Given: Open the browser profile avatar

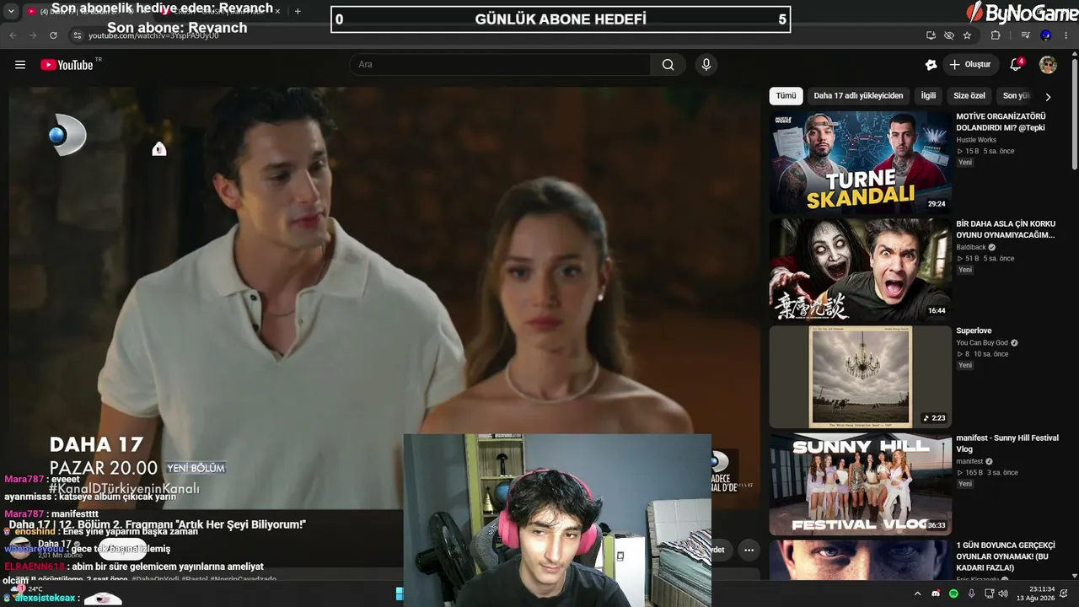Looking at the screenshot, I should tap(1046, 35).
